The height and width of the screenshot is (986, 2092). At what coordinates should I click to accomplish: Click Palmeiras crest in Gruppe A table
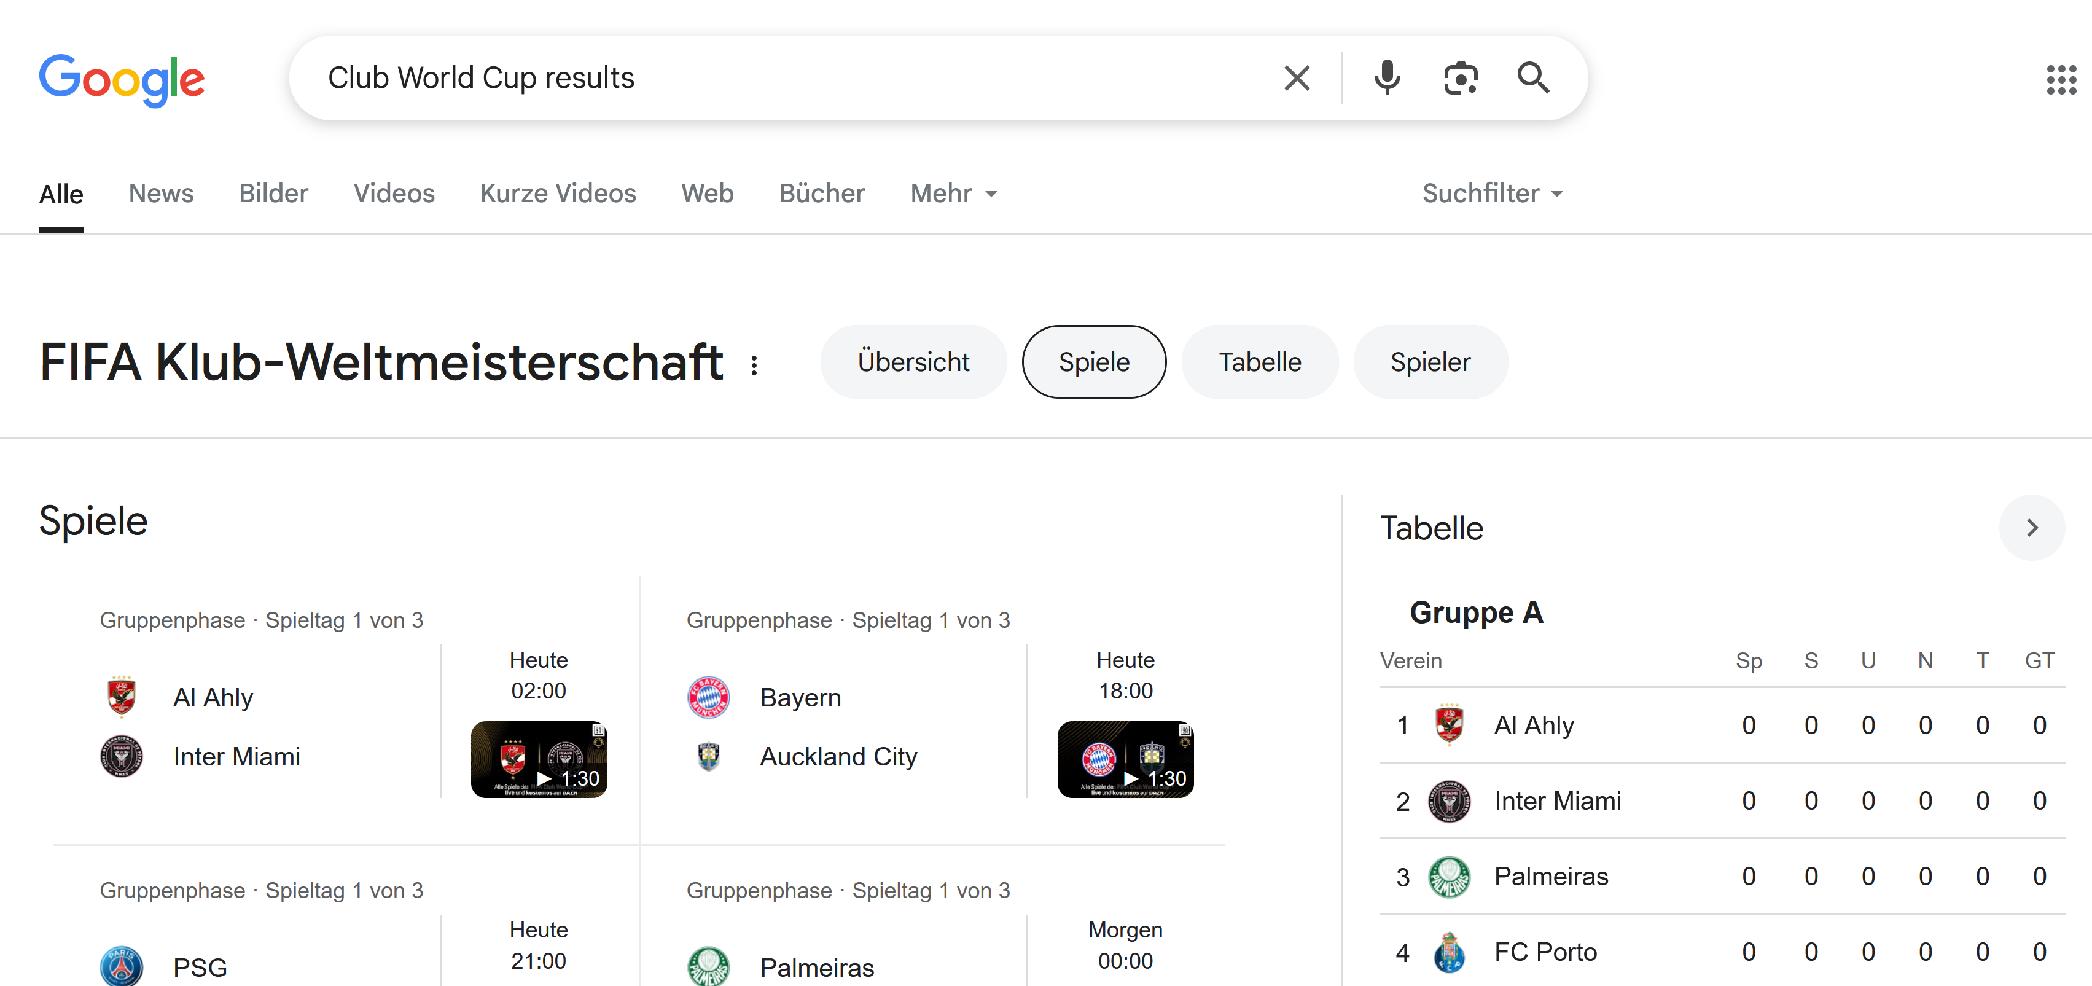pyautogui.click(x=1449, y=877)
